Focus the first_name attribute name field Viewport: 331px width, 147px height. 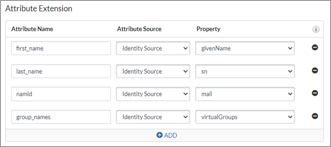click(x=61, y=48)
